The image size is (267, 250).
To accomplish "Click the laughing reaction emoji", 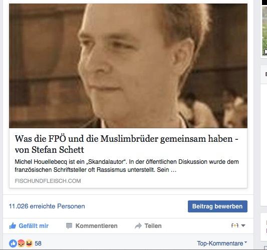I will pyautogui.click(x=29, y=243).
